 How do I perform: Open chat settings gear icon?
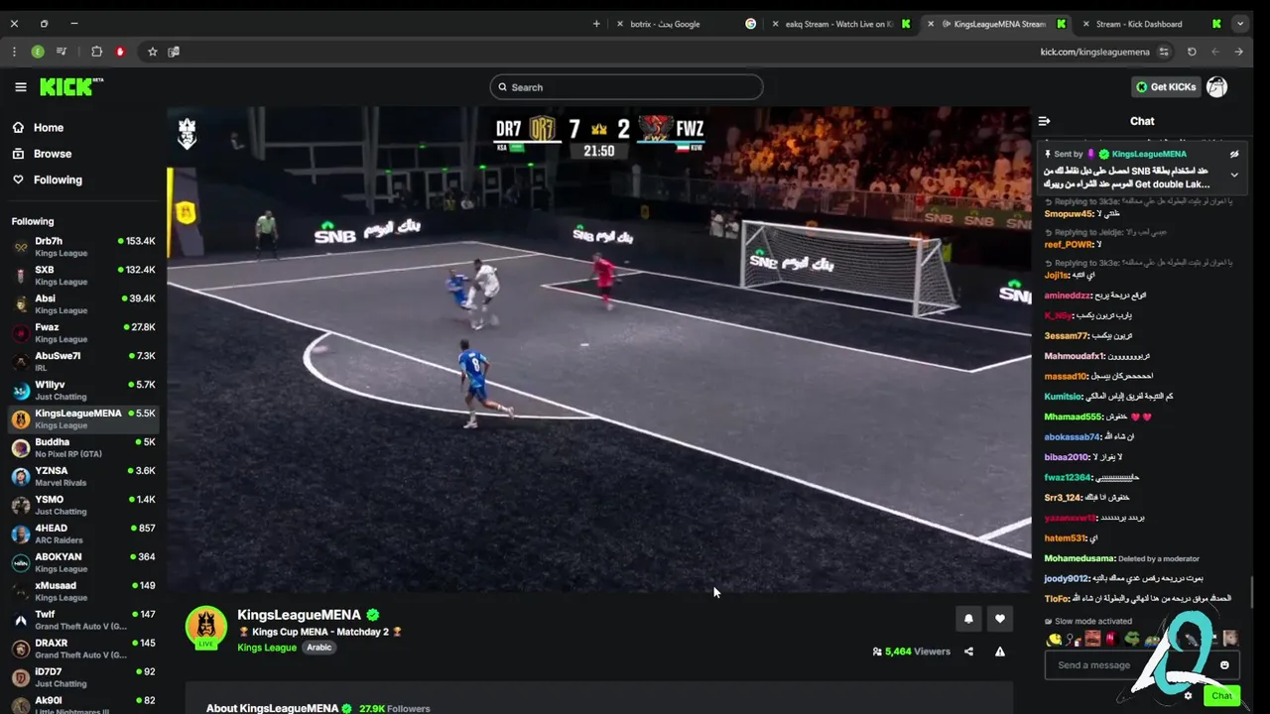1188,696
